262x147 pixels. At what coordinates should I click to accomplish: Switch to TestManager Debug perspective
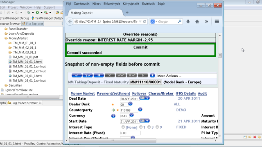(x=15, y=18)
